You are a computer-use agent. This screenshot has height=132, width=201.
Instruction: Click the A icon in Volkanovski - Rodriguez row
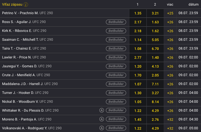pyautogui.click(x=102, y=128)
